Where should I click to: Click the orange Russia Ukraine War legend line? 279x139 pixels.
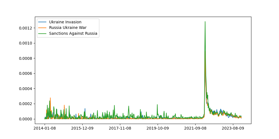[x=43, y=28]
